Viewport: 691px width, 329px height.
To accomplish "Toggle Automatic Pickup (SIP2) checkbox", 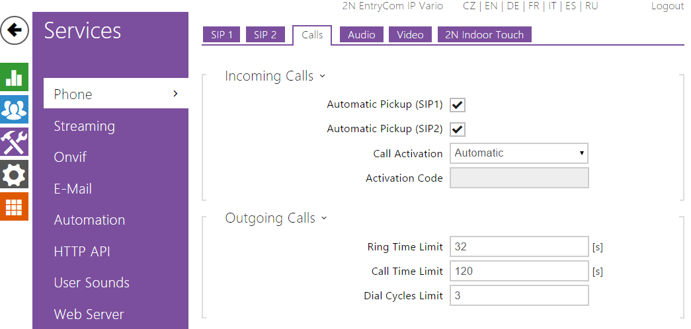I will 458,129.
